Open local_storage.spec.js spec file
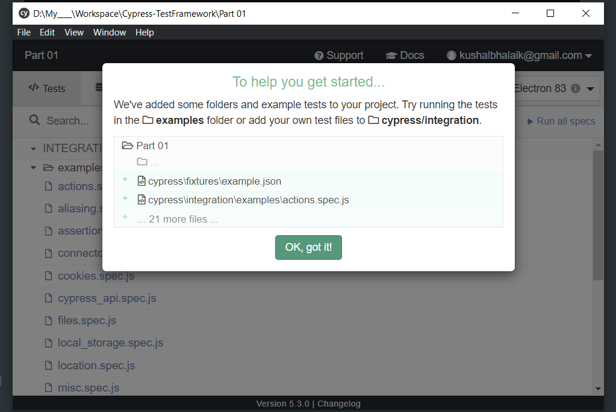This screenshot has height=412, width=616. [110, 343]
